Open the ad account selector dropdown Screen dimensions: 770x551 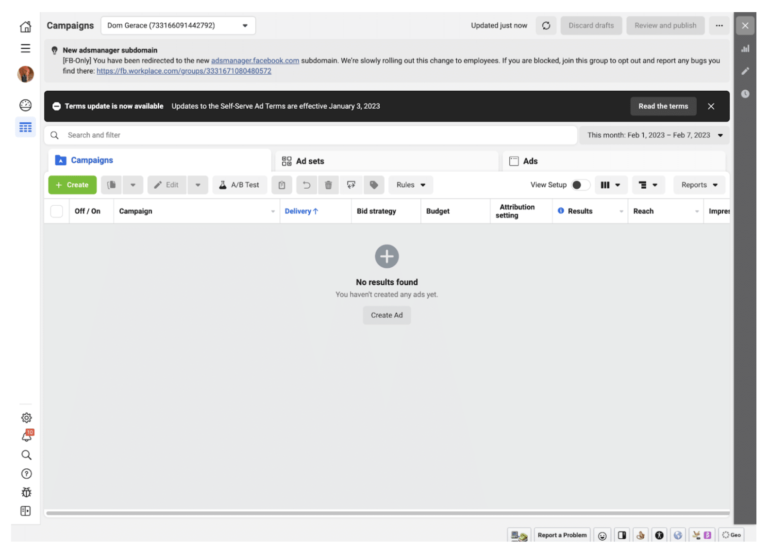click(178, 26)
